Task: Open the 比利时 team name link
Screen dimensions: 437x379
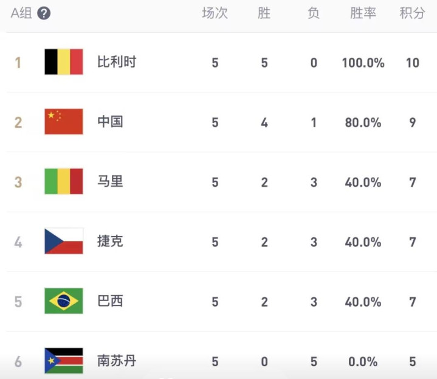Action: point(117,62)
